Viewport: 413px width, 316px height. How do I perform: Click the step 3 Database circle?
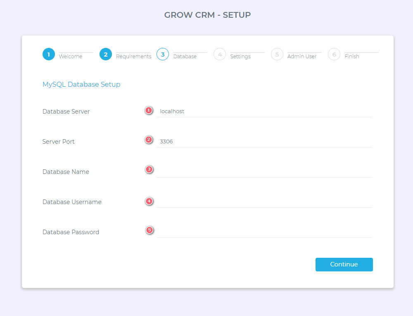pyautogui.click(x=163, y=54)
